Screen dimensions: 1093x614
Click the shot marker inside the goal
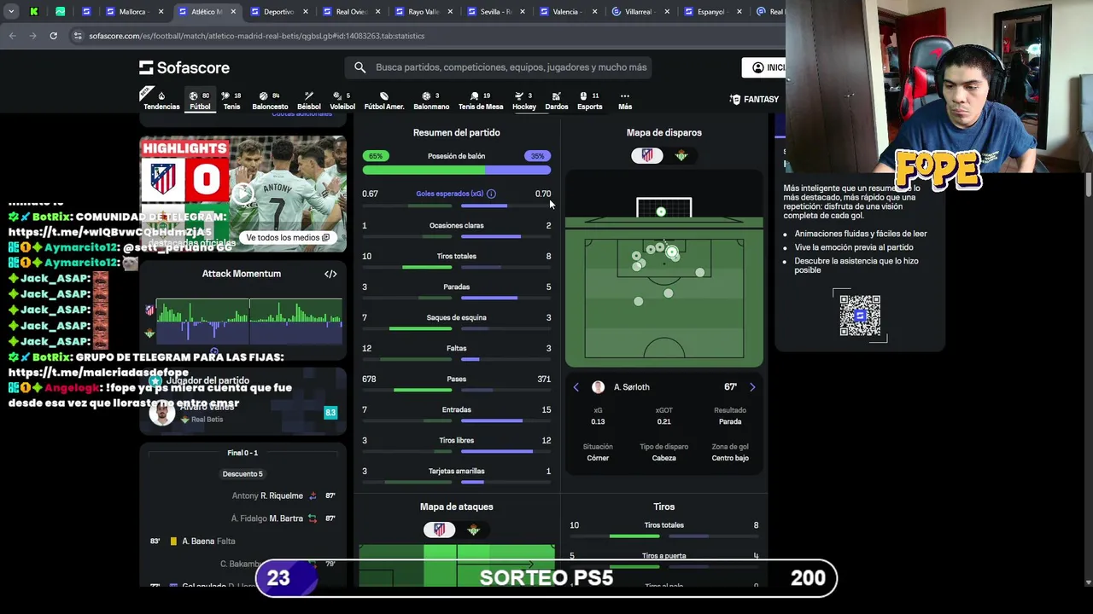pos(661,211)
